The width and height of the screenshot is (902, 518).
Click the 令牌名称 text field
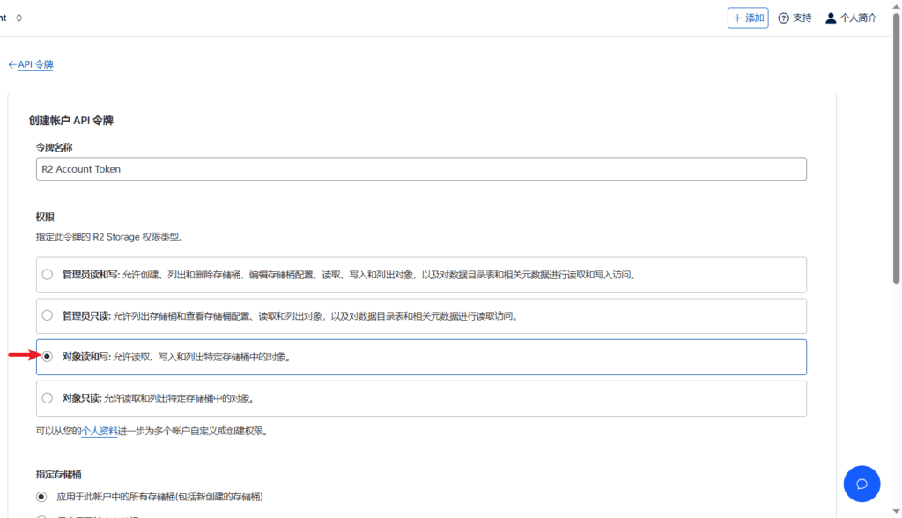point(421,169)
